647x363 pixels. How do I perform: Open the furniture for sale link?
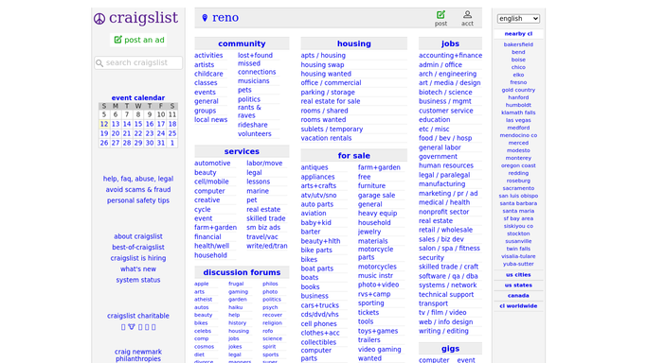pyautogui.click(x=371, y=186)
